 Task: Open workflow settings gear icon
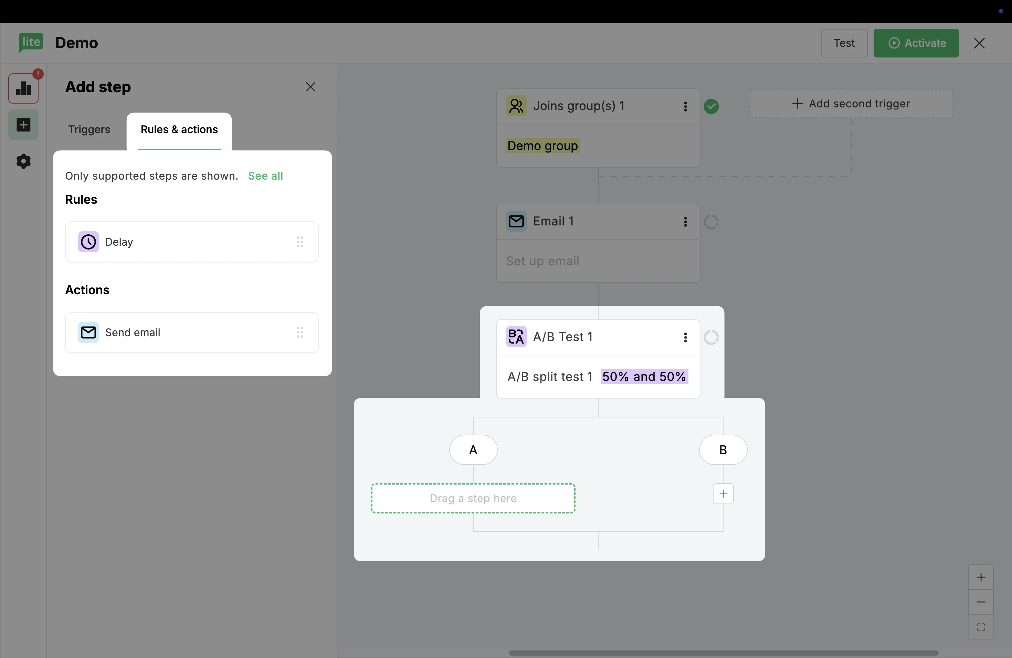pos(23,161)
